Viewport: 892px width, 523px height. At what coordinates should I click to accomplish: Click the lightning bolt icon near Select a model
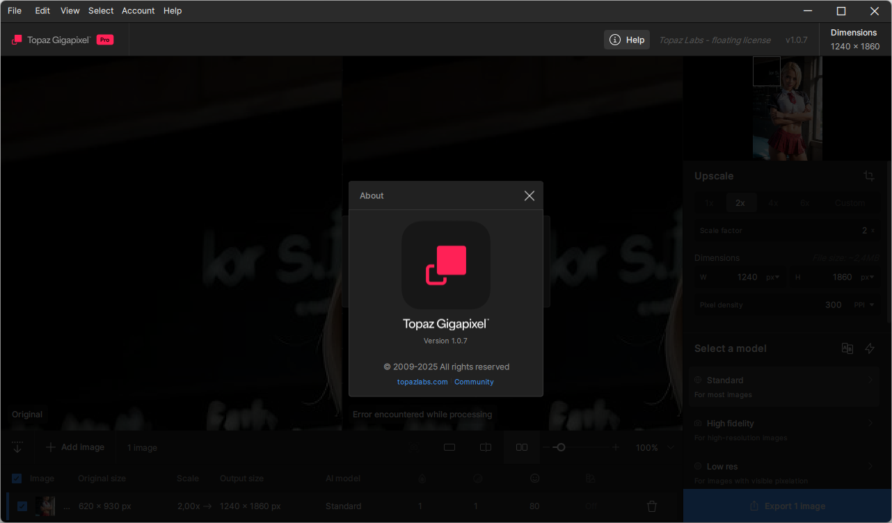pyautogui.click(x=870, y=348)
